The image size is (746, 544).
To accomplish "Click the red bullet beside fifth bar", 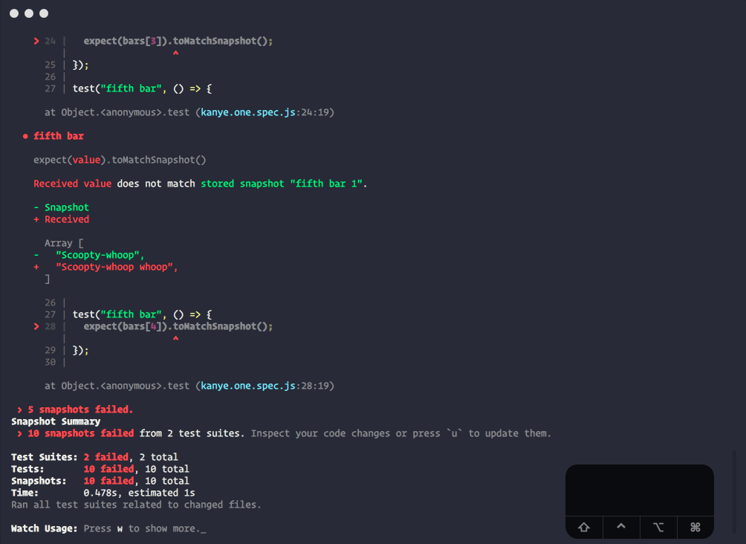I will click(25, 135).
